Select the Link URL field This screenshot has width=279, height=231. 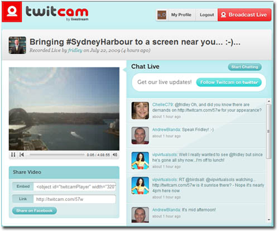click(75, 199)
